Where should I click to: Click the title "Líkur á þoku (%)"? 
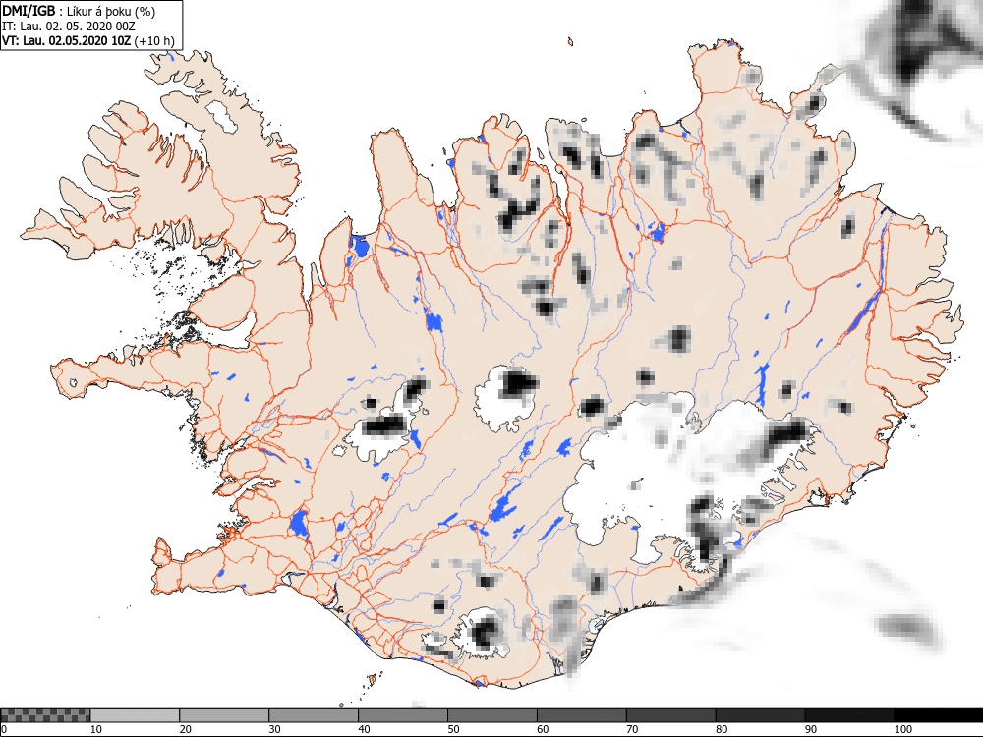(111, 11)
